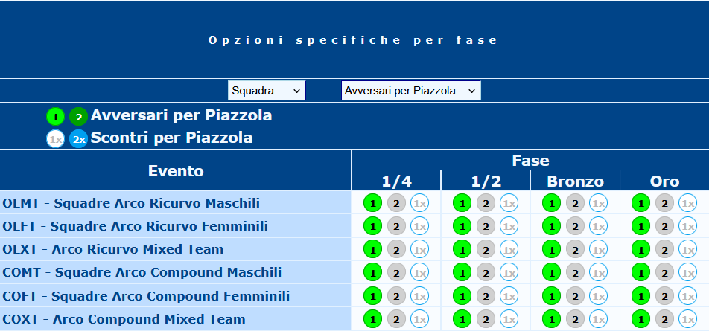Click legend blue 2x Scontri per Piazzola icon

click(x=79, y=139)
